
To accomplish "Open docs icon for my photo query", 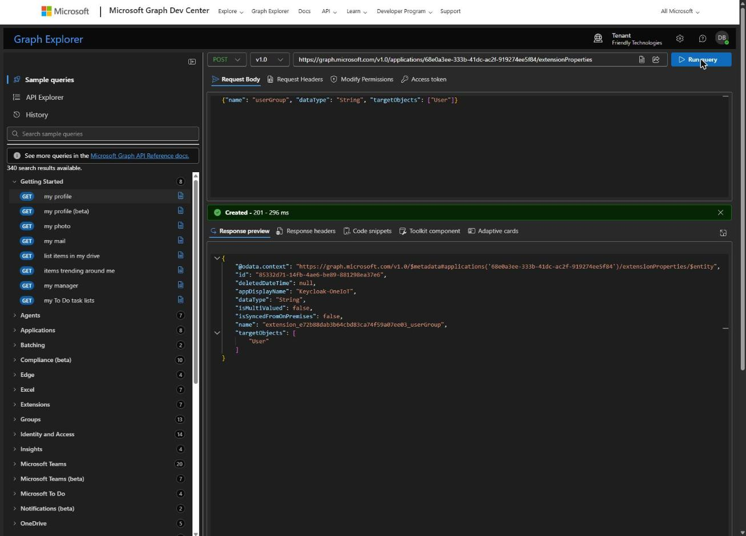I will pyautogui.click(x=180, y=225).
